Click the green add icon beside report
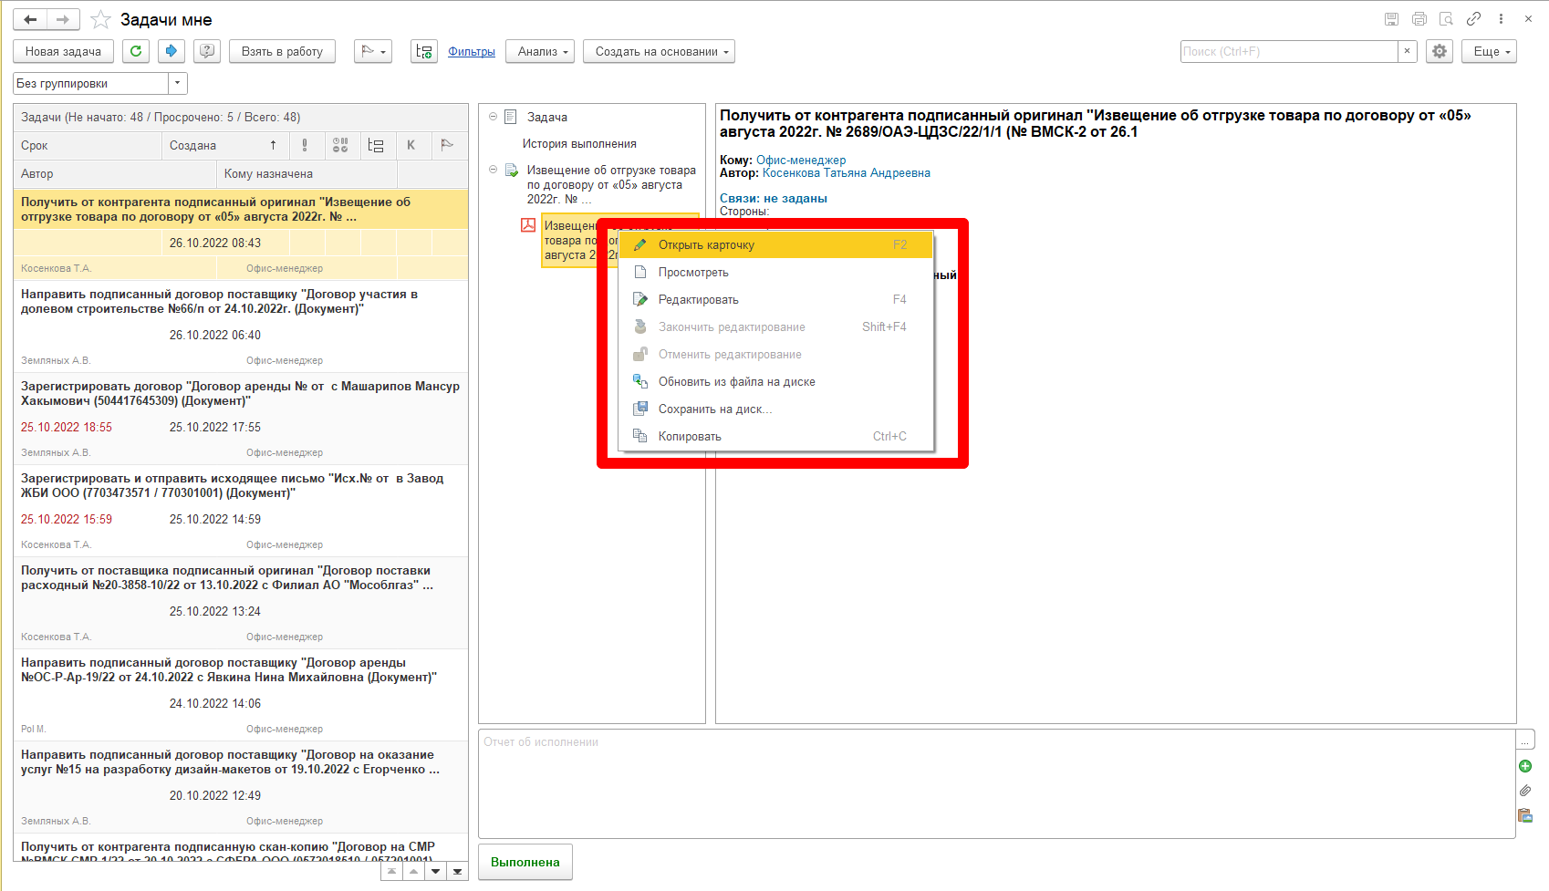 click(x=1525, y=766)
